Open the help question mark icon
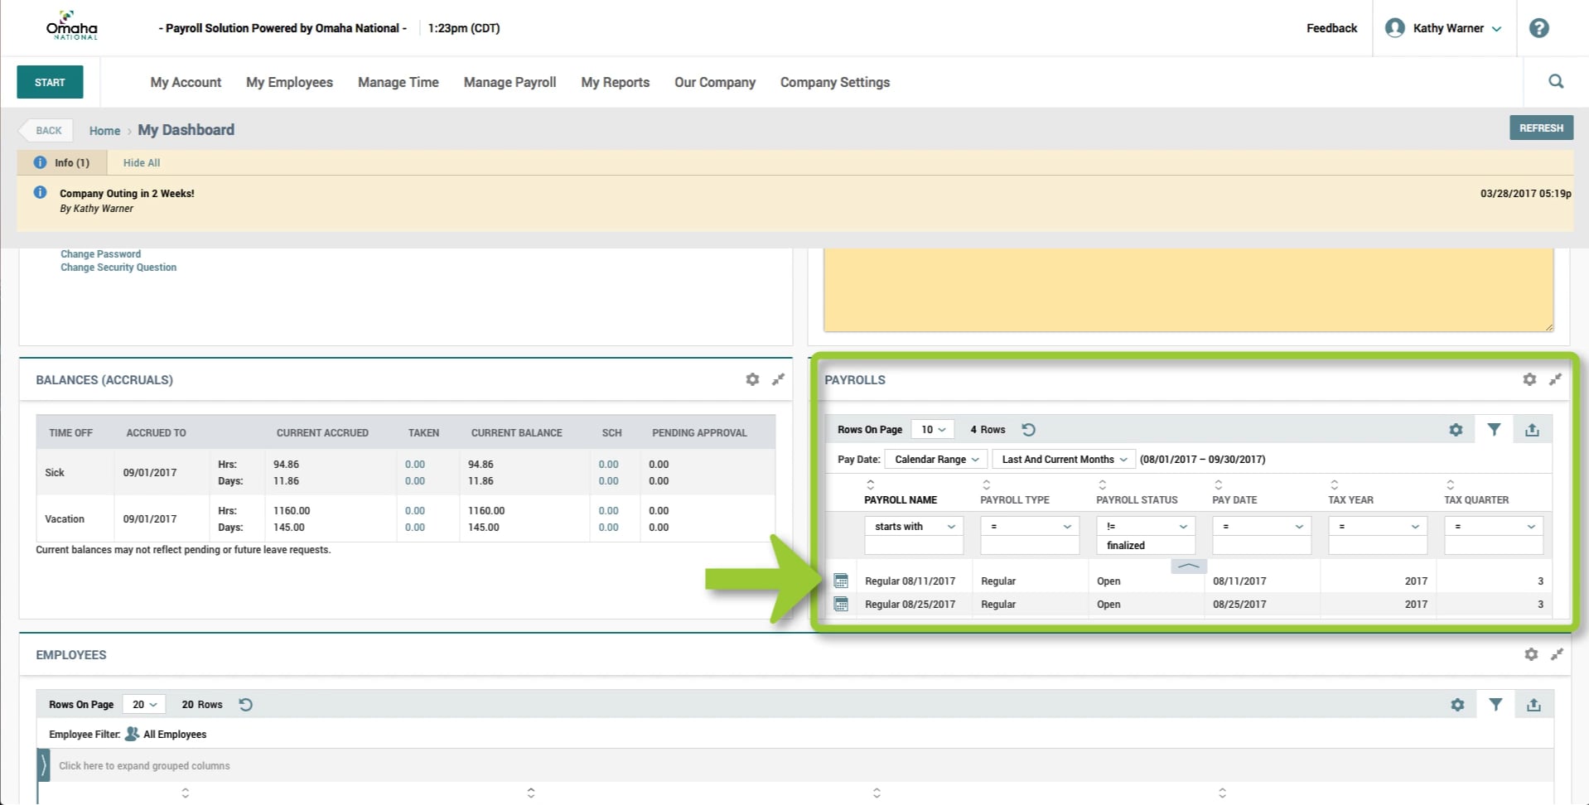Viewport: 1589px width, 805px height. click(x=1538, y=27)
